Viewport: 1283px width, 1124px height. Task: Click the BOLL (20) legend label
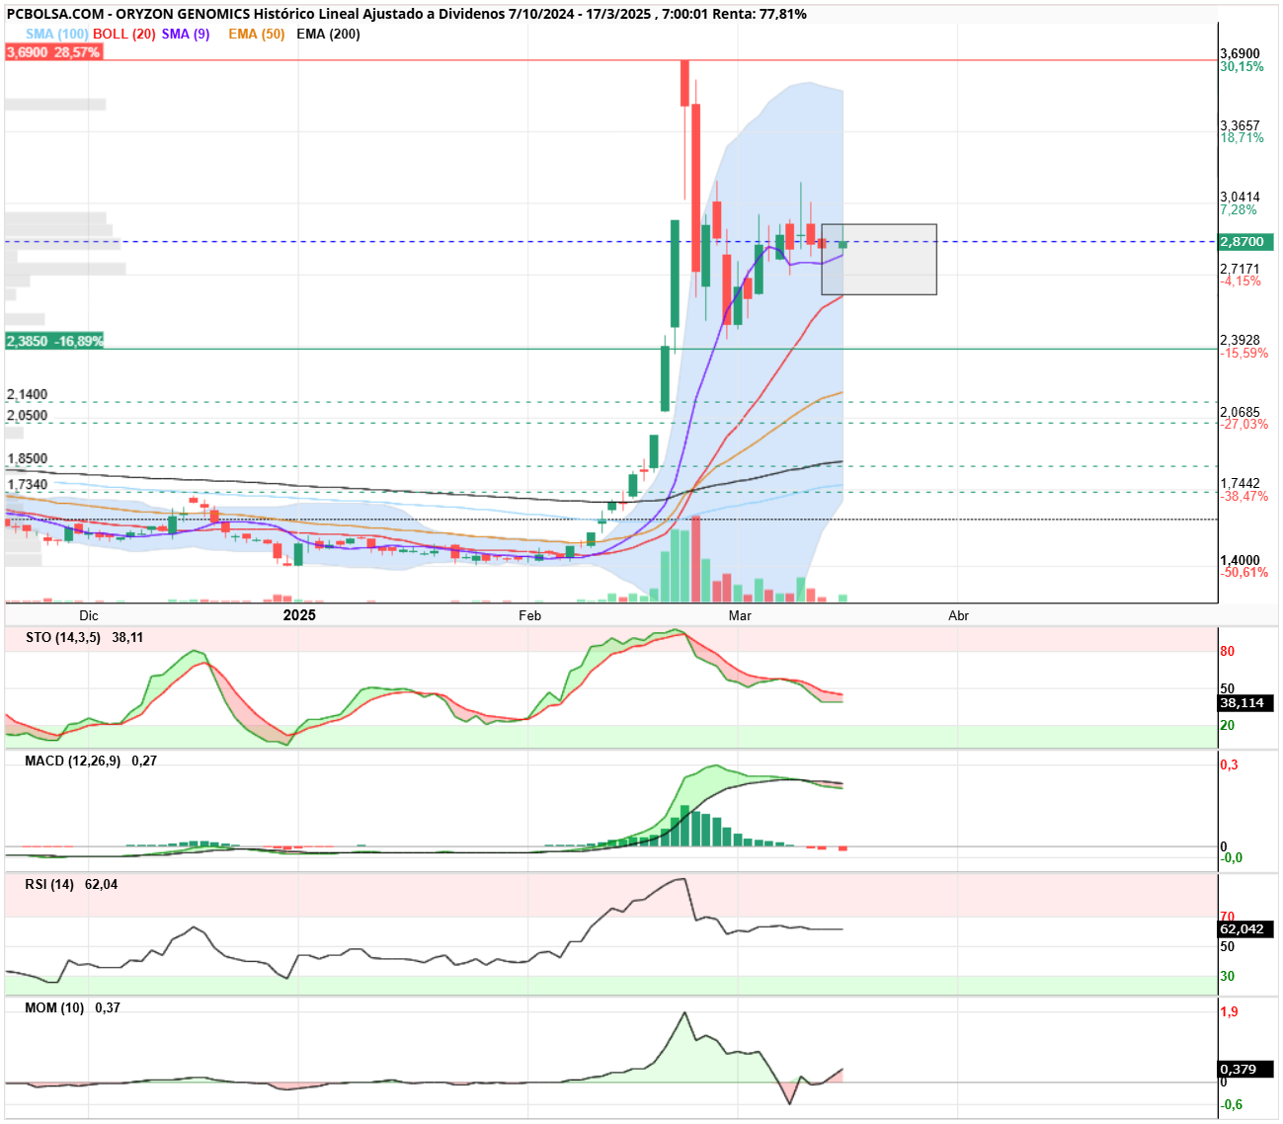tap(124, 34)
